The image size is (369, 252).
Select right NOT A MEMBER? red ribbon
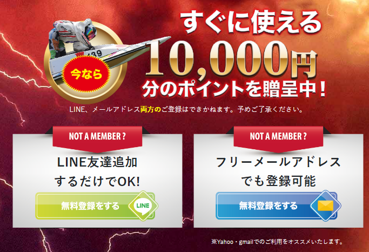278,138
